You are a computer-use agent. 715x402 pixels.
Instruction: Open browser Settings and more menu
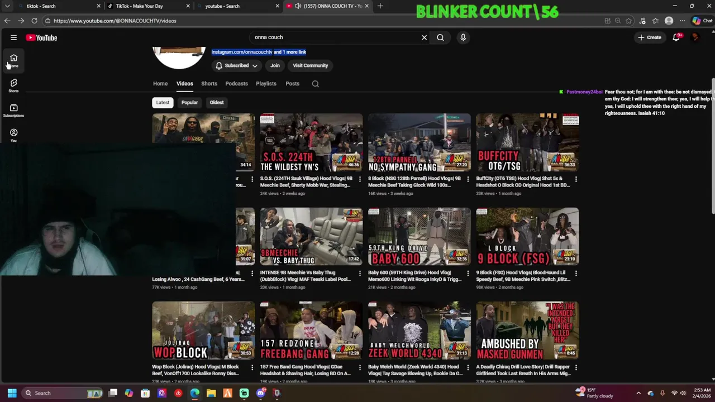point(682,21)
